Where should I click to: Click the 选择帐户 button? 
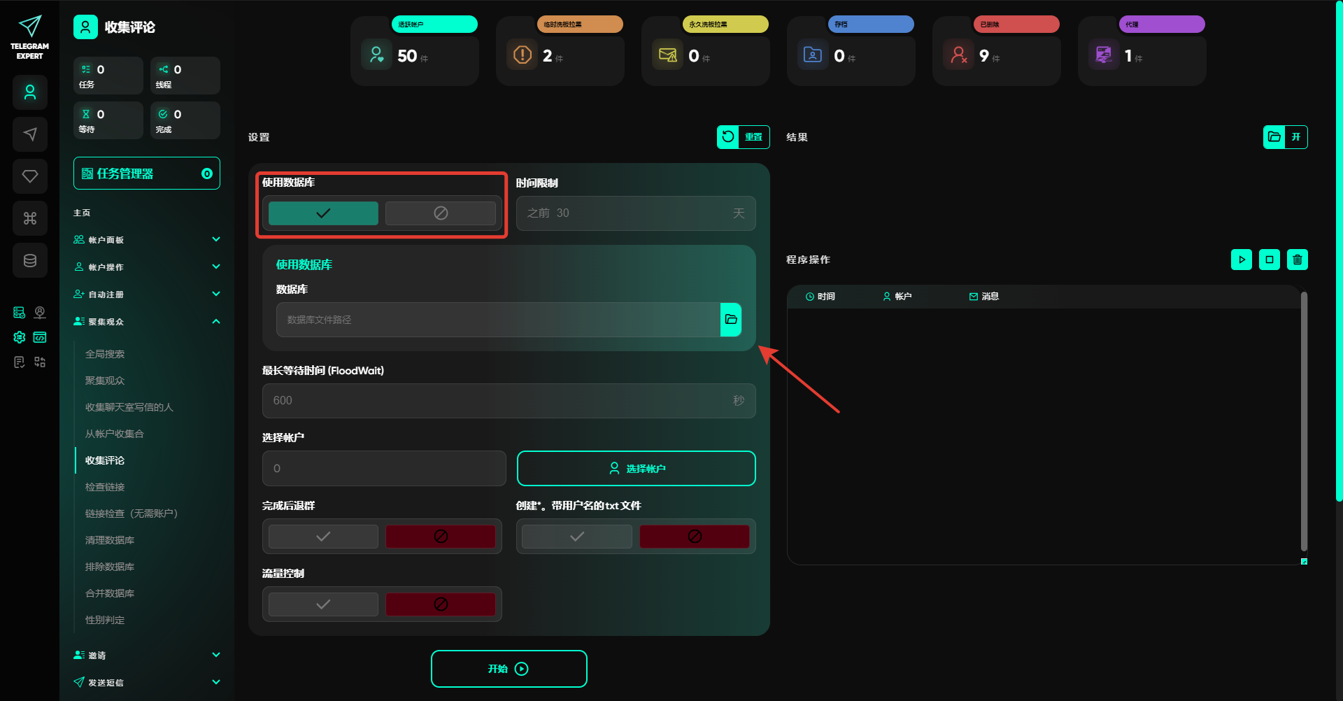636,469
